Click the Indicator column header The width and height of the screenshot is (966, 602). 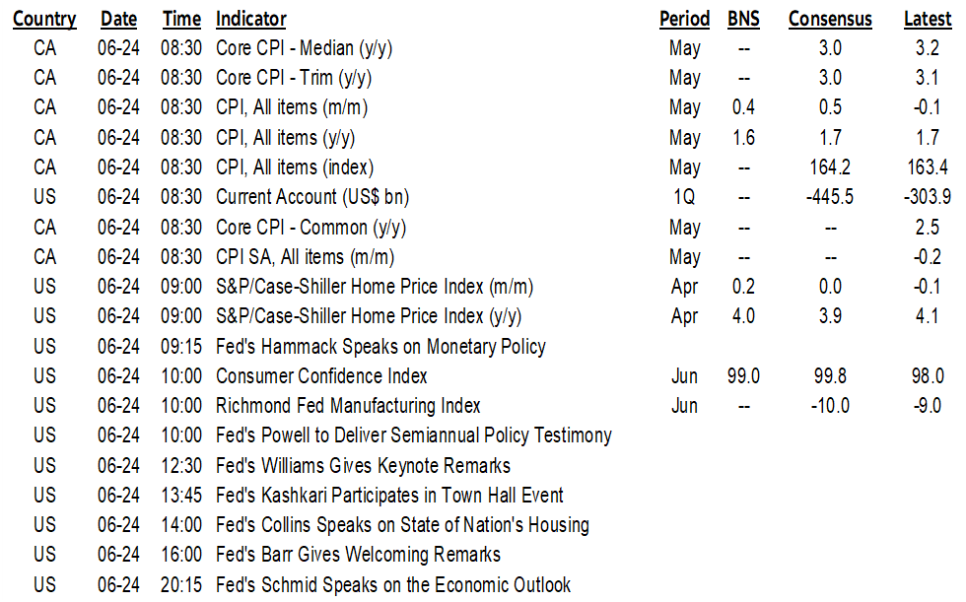[x=251, y=19]
